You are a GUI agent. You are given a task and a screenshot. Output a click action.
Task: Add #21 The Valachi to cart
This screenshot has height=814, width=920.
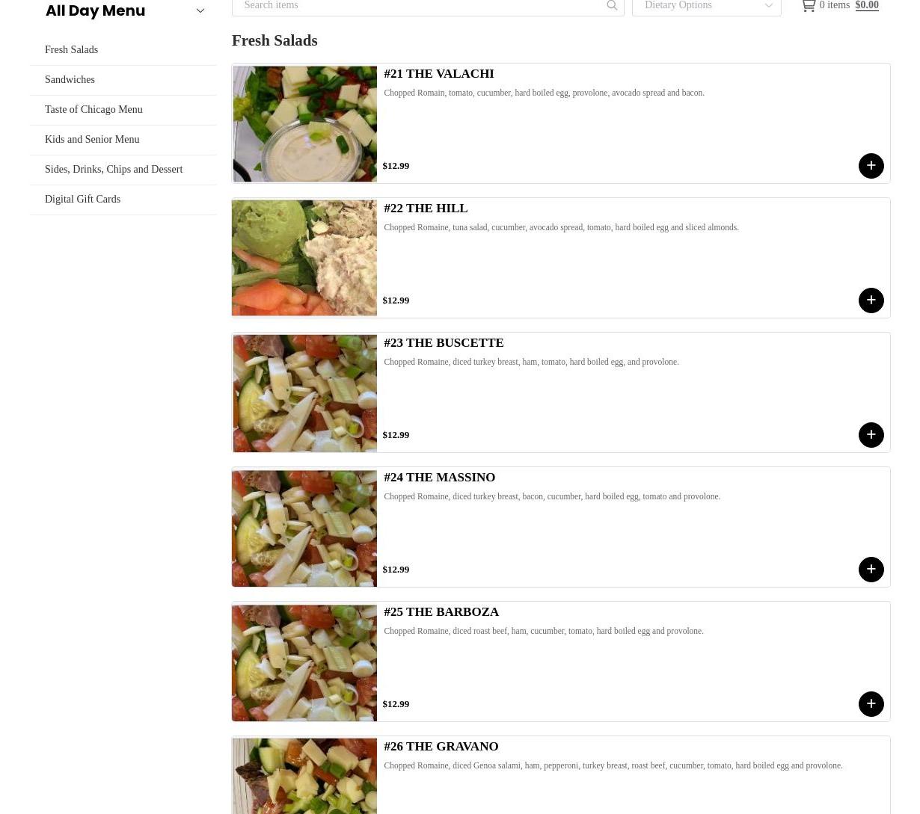[871, 166]
